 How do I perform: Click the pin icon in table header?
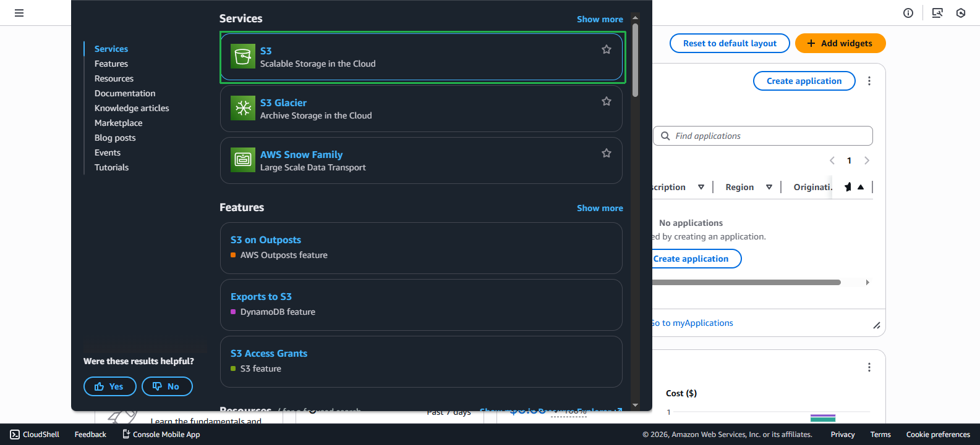coord(848,187)
